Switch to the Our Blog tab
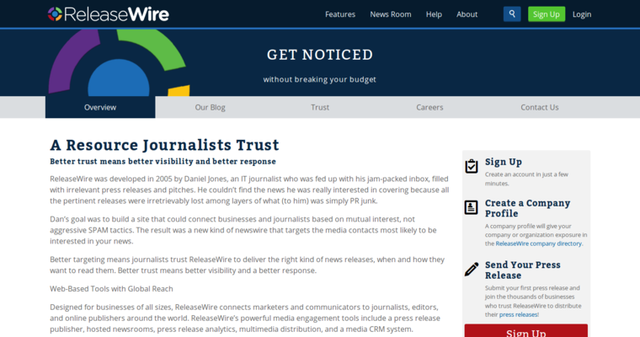 pyautogui.click(x=210, y=108)
